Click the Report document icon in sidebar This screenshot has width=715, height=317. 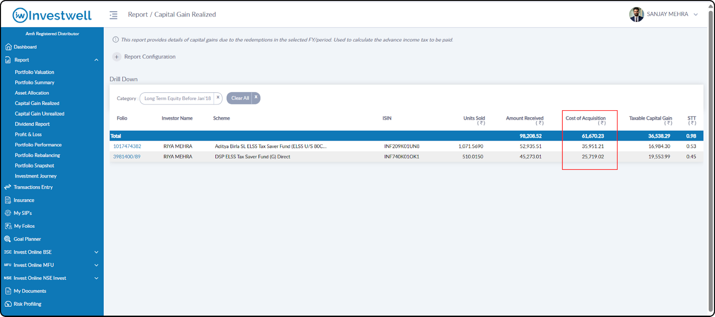point(8,60)
